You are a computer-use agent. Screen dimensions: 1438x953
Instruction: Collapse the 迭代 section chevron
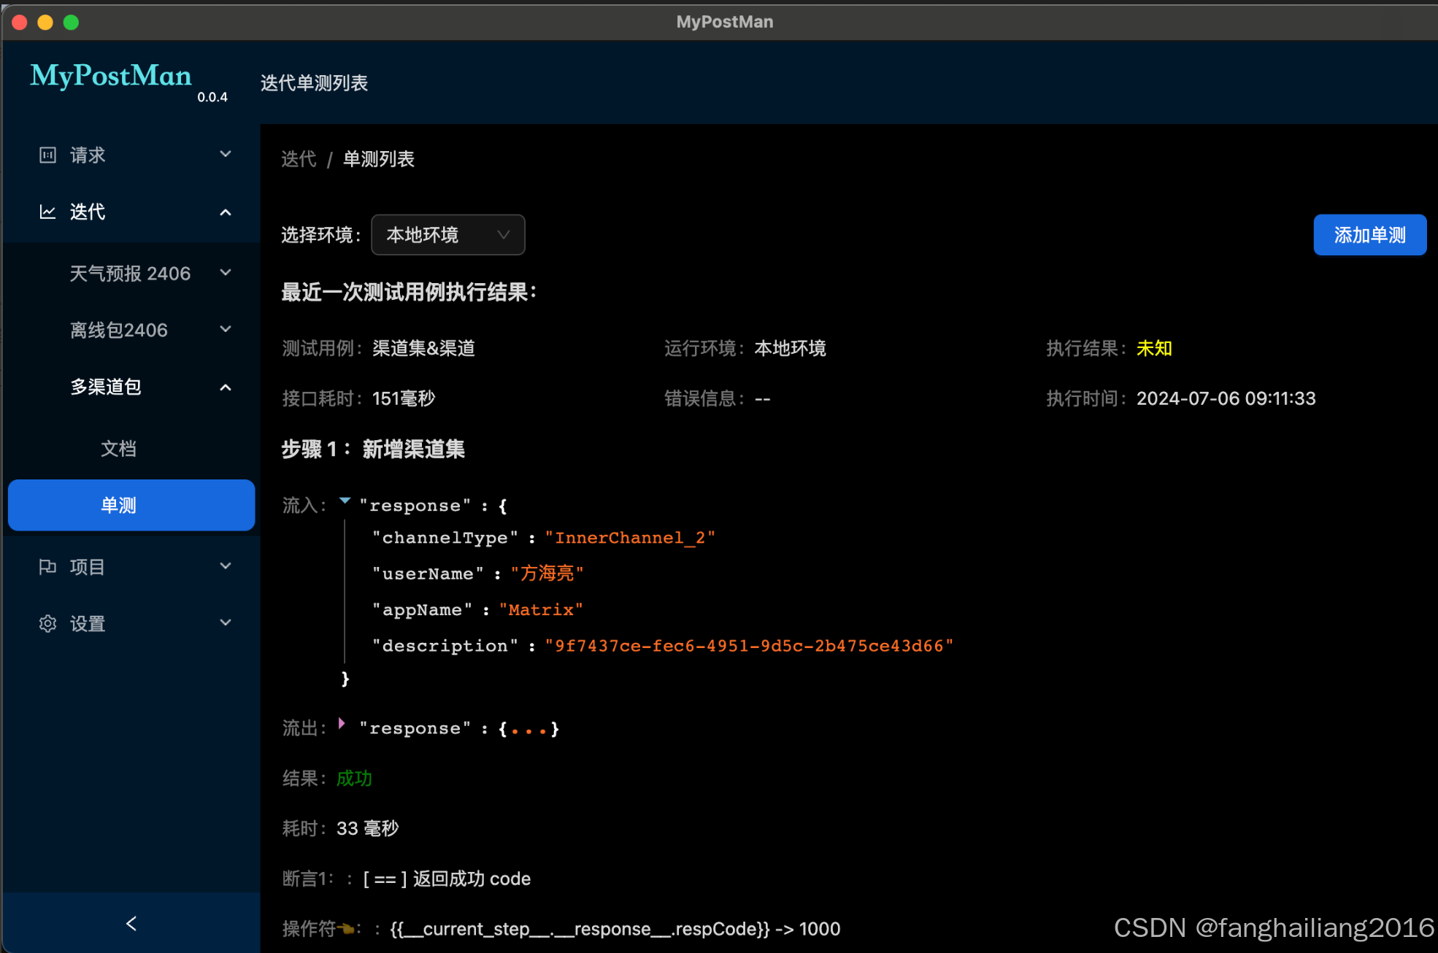(x=225, y=212)
